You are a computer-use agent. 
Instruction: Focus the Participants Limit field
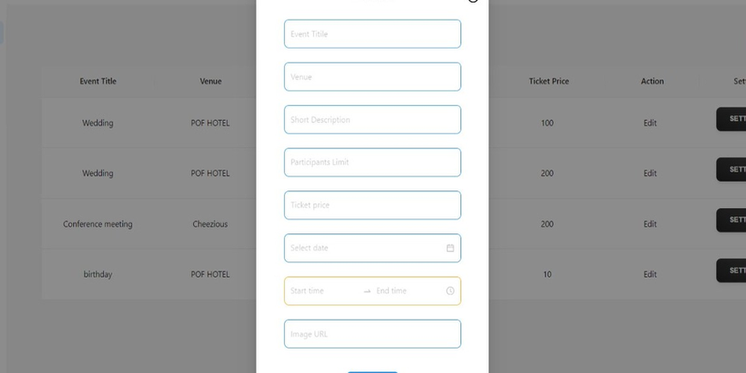372,163
